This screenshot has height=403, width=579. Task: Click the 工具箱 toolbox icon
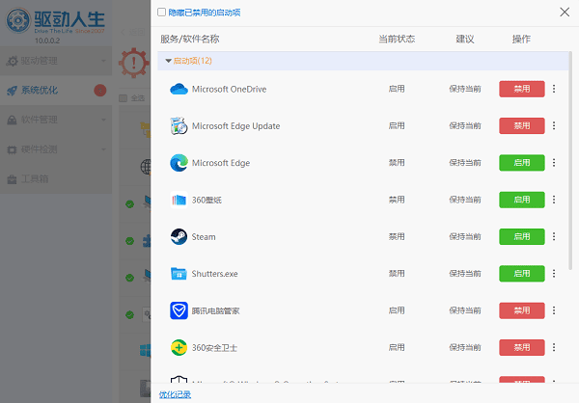[x=13, y=179]
